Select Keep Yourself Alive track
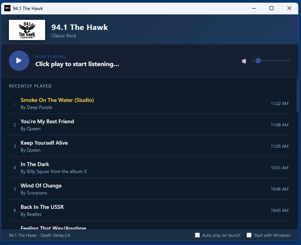This screenshot has height=245, width=301. pyautogui.click(x=44, y=143)
